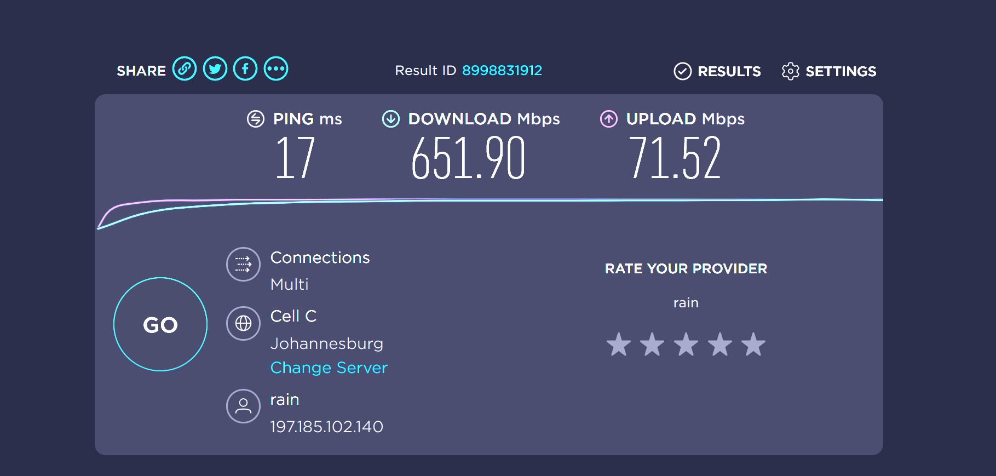This screenshot has width=996, height=476.
Task: Click the settings gear icon
Action: point(790,71)
